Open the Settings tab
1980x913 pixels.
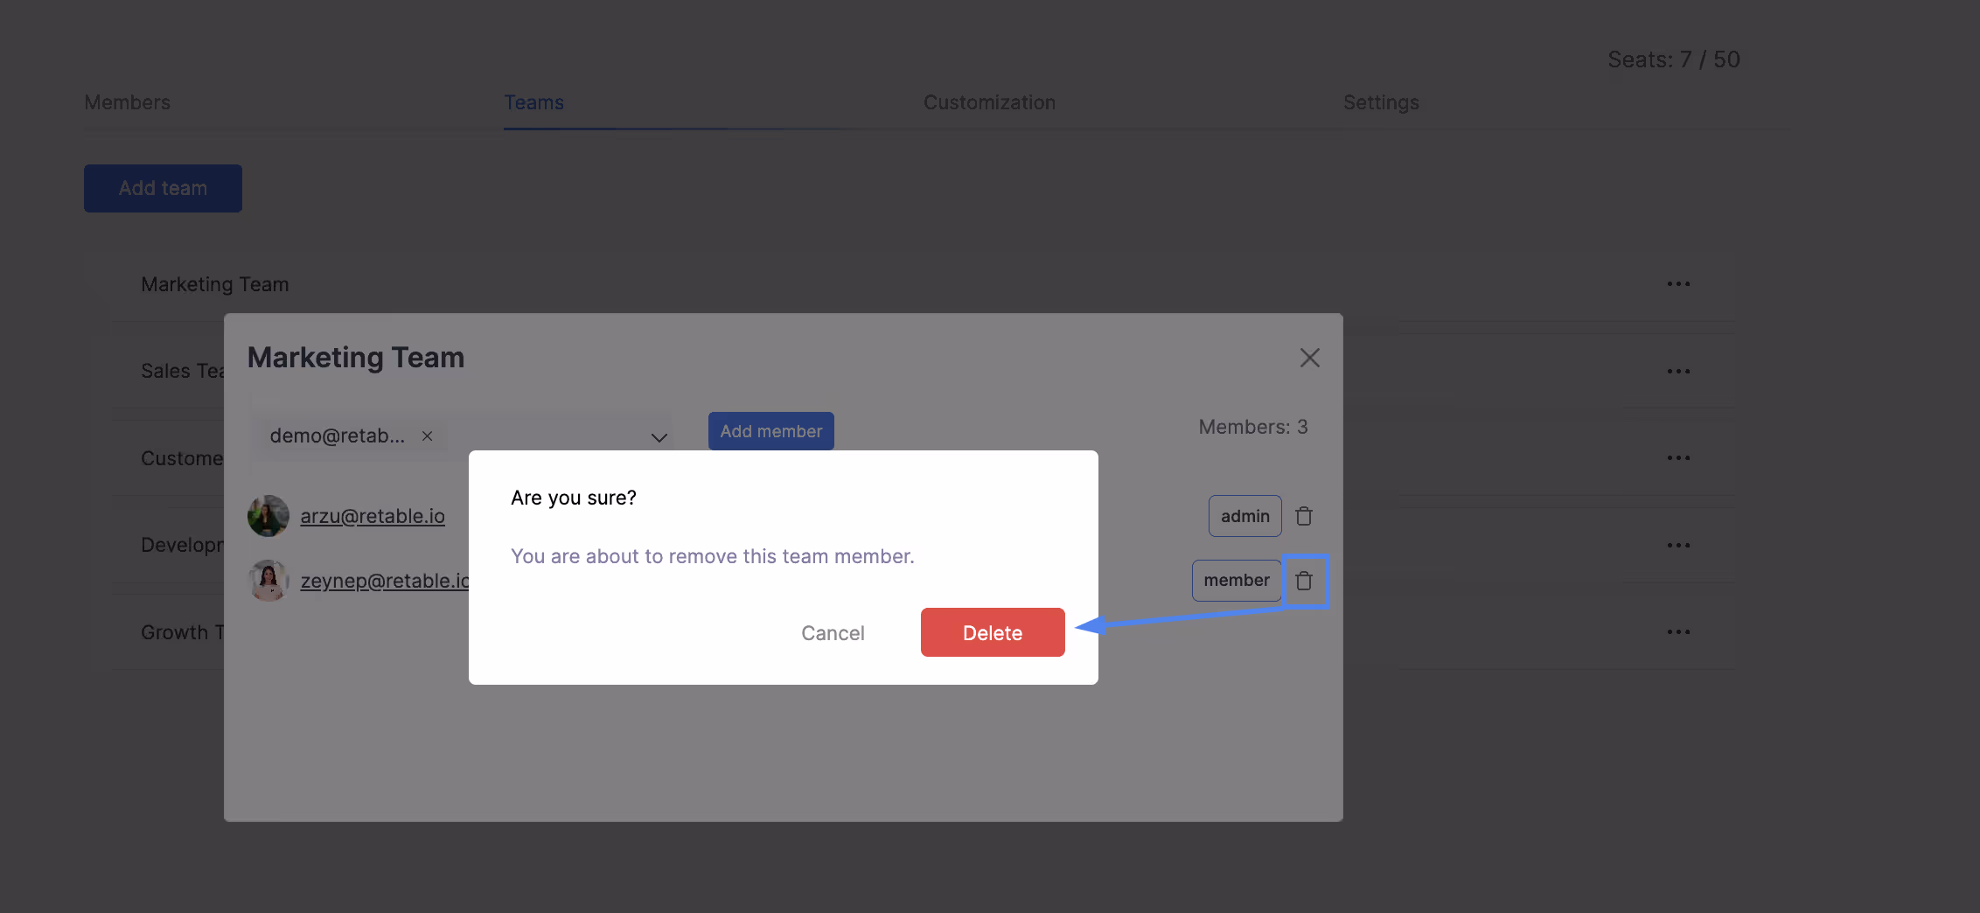(x=1381, y=102)
